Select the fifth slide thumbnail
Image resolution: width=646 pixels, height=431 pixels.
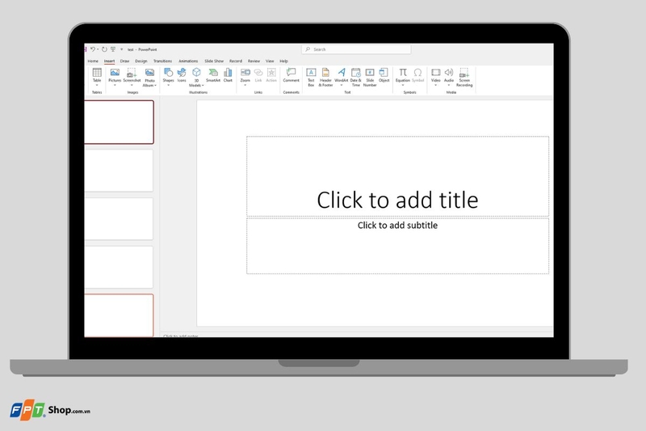[119, 315]
